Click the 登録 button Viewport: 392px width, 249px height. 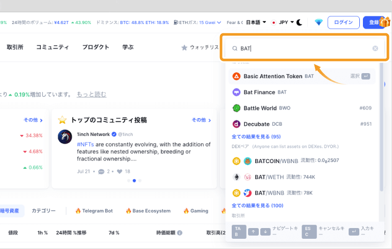click(x=374, y=22)
